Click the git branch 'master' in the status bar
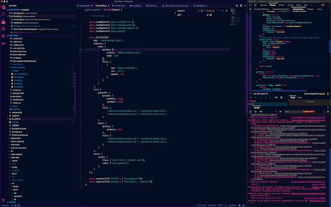 pyautogui.click(x=6, y=205)
